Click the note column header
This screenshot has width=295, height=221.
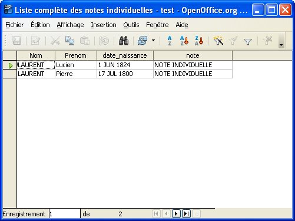click(193, 55)
